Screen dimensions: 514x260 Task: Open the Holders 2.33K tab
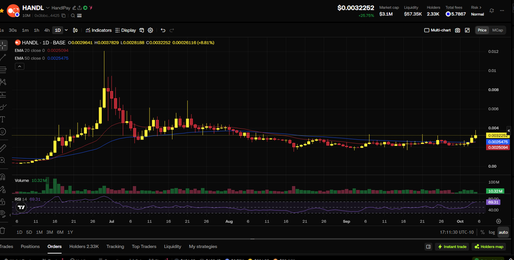coord(84,246)
